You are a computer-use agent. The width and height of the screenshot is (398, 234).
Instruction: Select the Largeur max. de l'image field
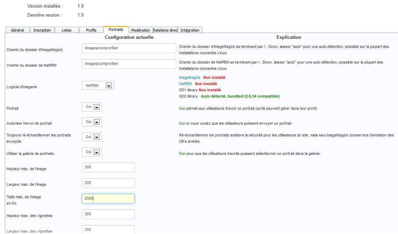(x=108, y=183)
